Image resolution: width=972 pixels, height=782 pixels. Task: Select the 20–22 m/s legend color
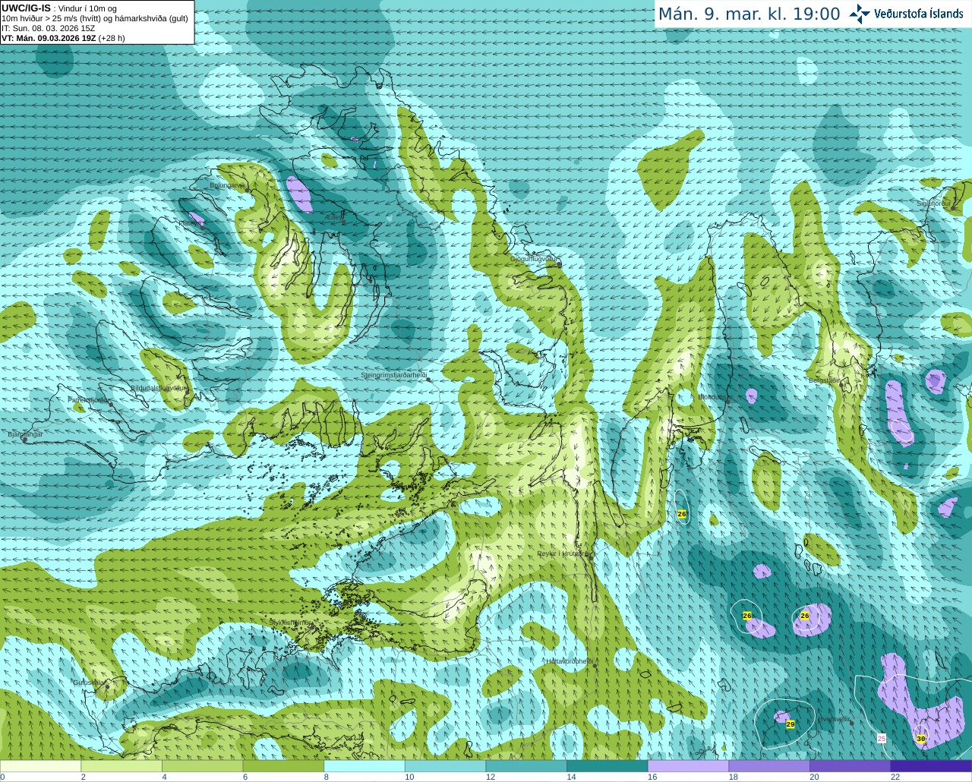pos(850,766)
